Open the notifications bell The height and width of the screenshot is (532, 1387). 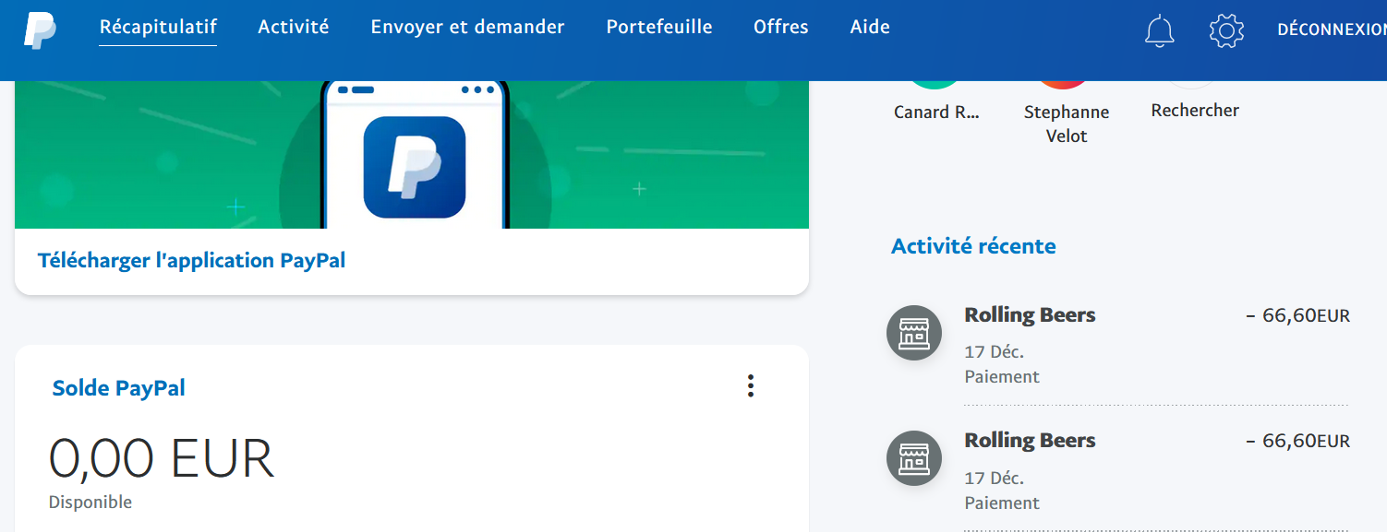point(1160,30)
